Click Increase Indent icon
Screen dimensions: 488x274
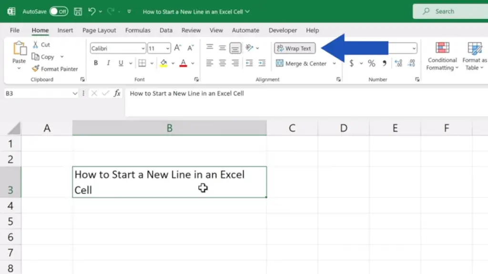(x=262, y=63)
